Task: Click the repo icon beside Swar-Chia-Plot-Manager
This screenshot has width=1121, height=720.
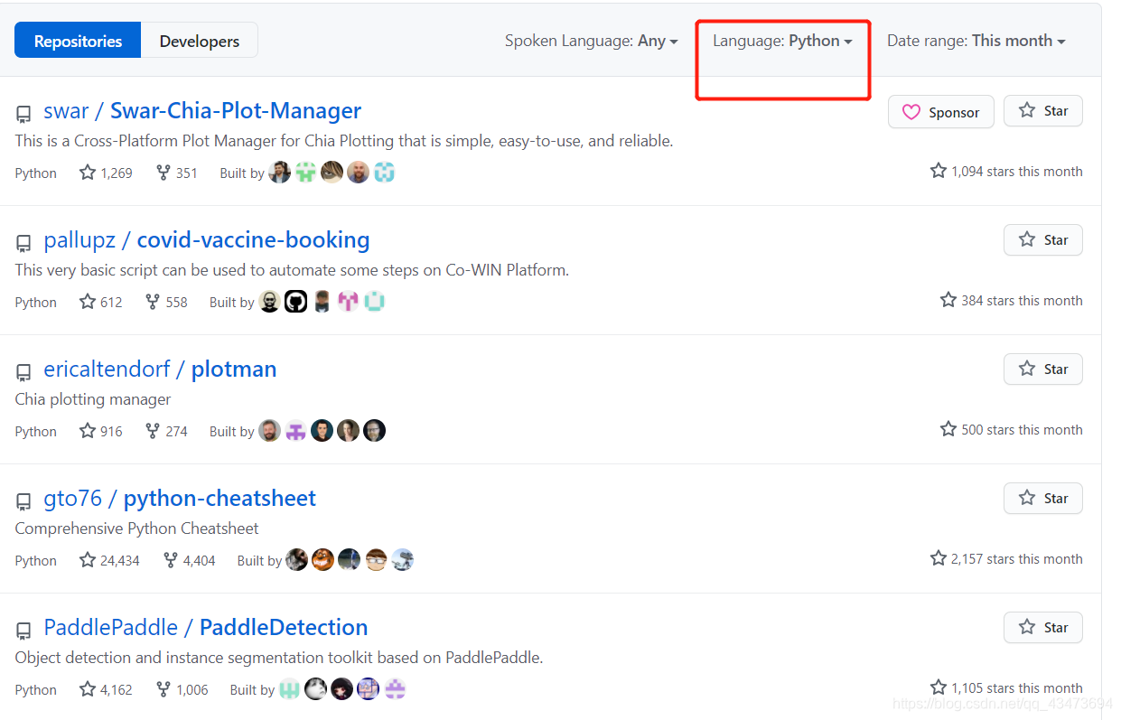Action: tap(23, 114)
